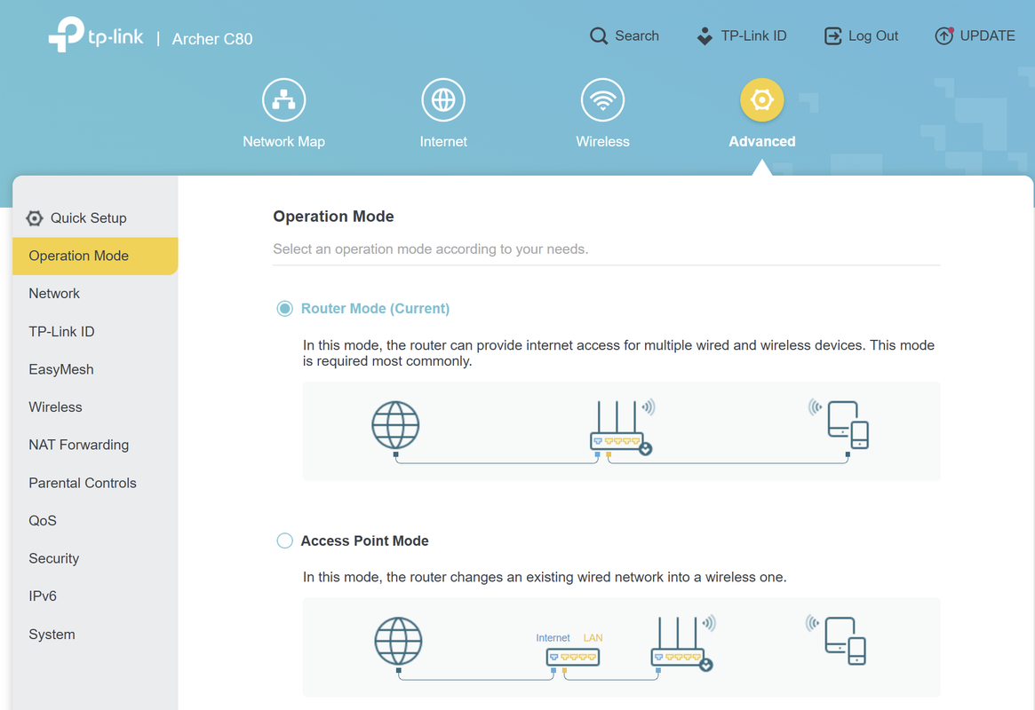This screenshot has width=1035, height=710.
Task: Click router image in Router Mode diagram
Action: (621, 428)
